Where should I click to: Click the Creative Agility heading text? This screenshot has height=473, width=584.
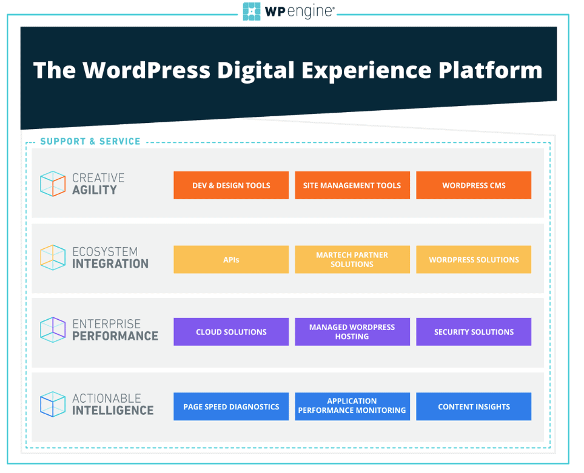click(98, 184)
